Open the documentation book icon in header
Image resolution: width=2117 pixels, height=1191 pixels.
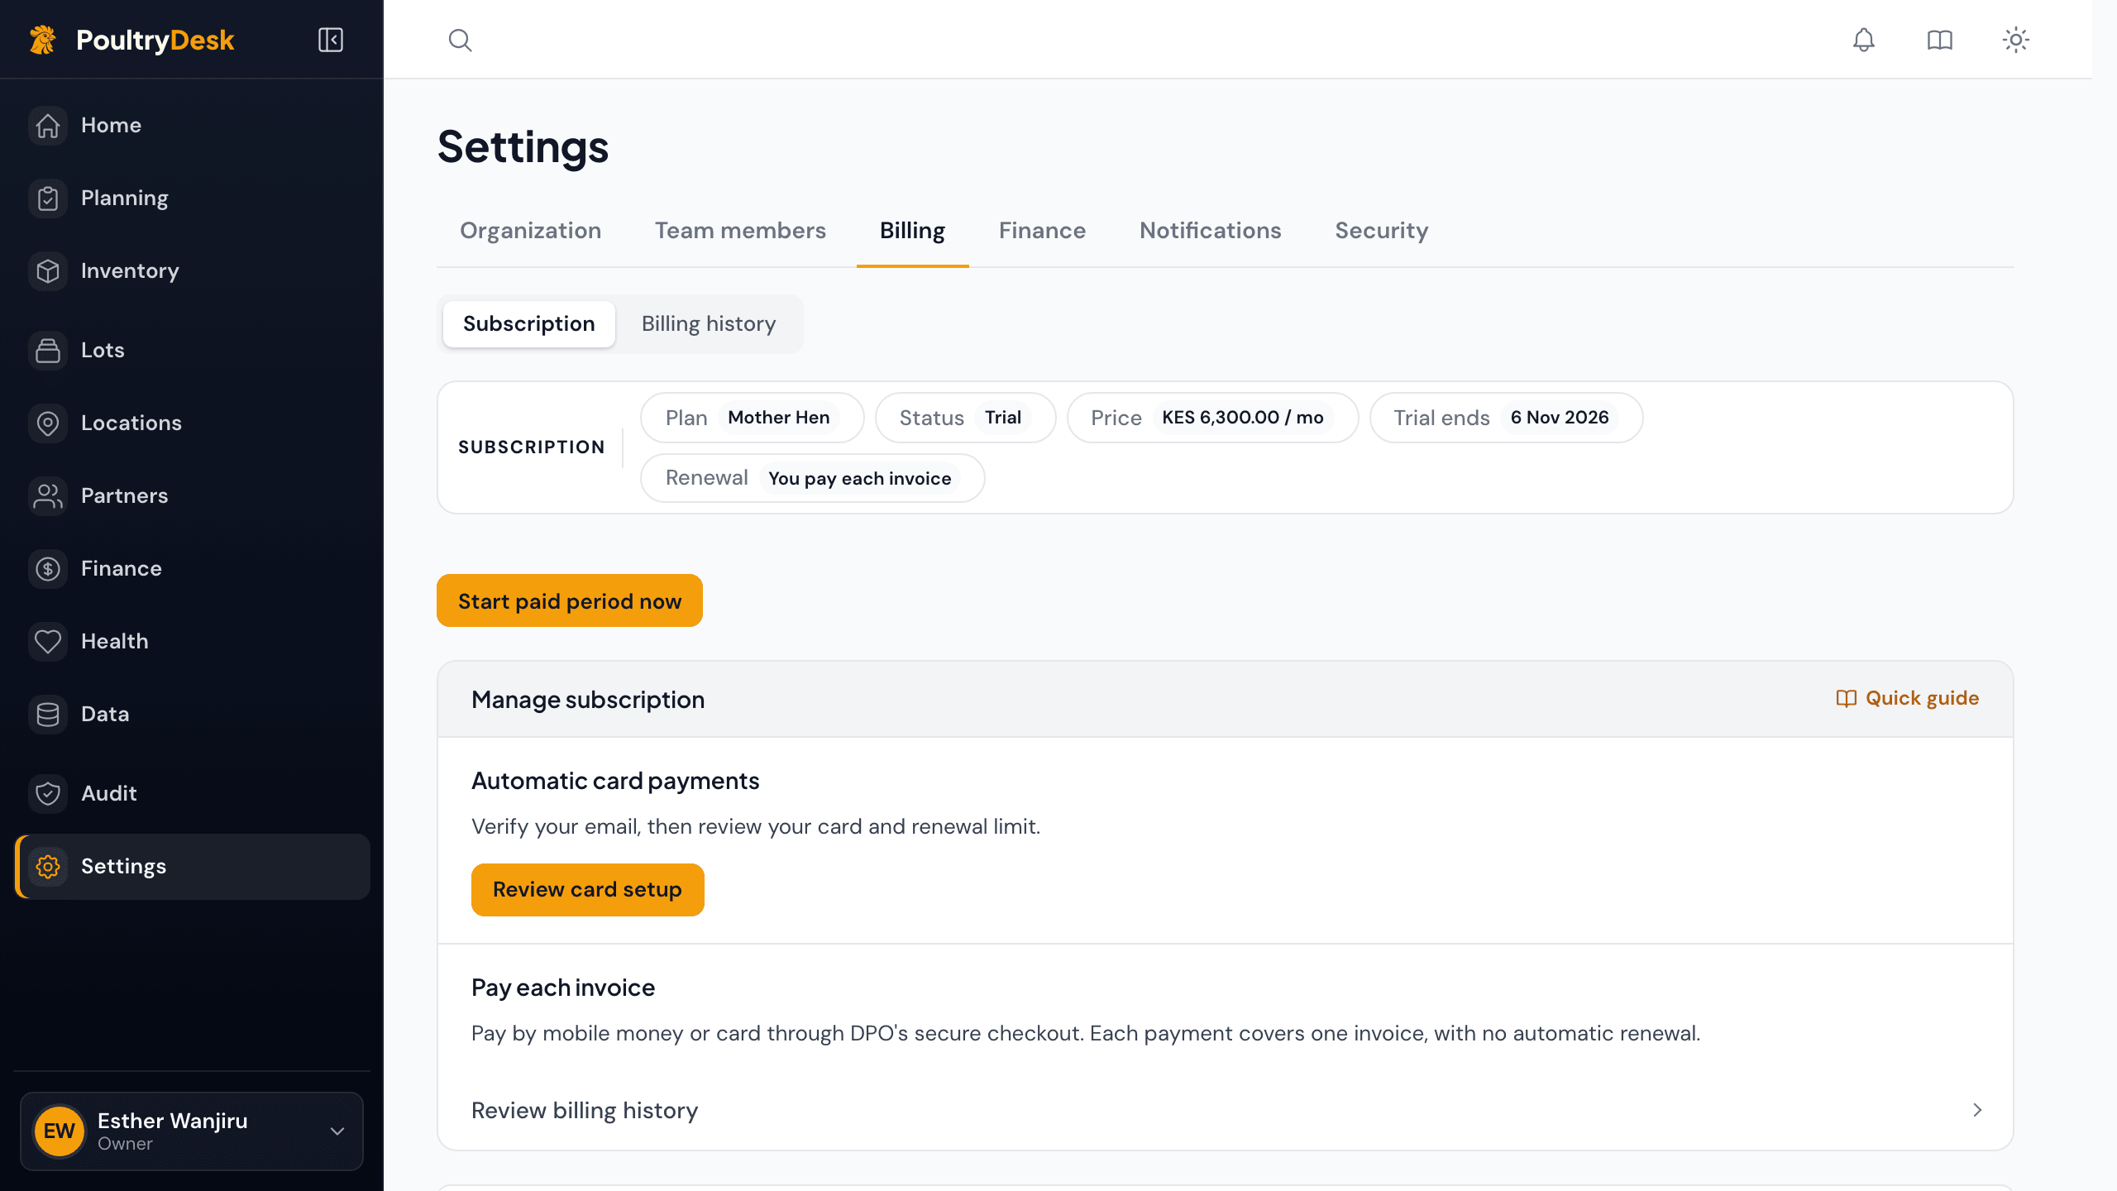pyautogui.click(x=1939, y=40)
